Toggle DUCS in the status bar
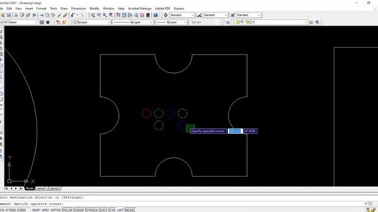The image size is (378, 212). (103, 210)
